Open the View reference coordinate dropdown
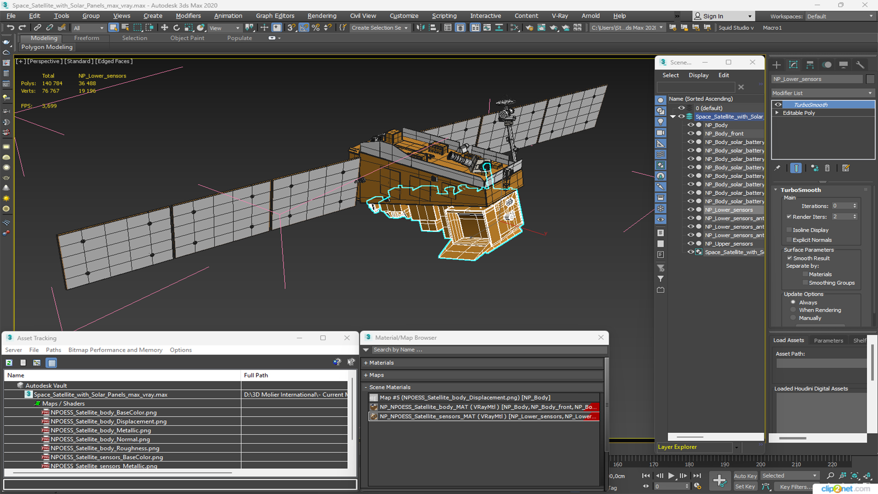 tap(225, 28)
